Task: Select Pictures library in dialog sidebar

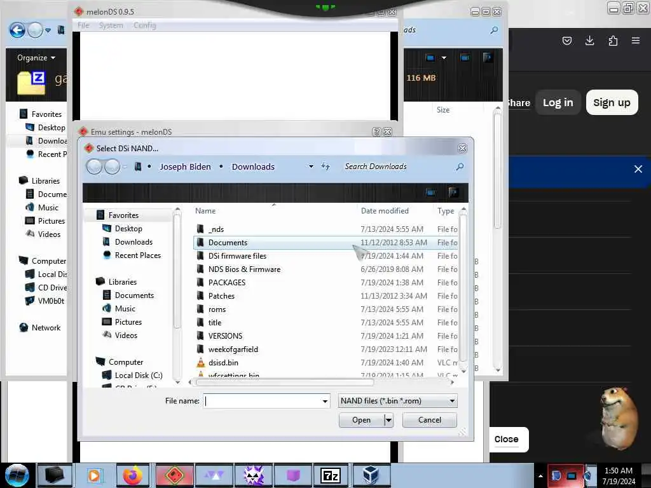Action: (x=128, y=322)
